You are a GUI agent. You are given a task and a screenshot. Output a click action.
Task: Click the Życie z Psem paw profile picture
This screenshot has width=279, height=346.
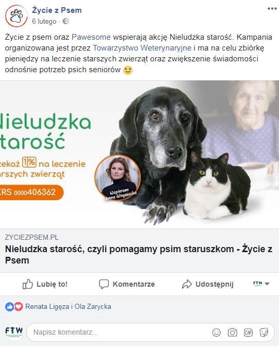pos(17,16)
